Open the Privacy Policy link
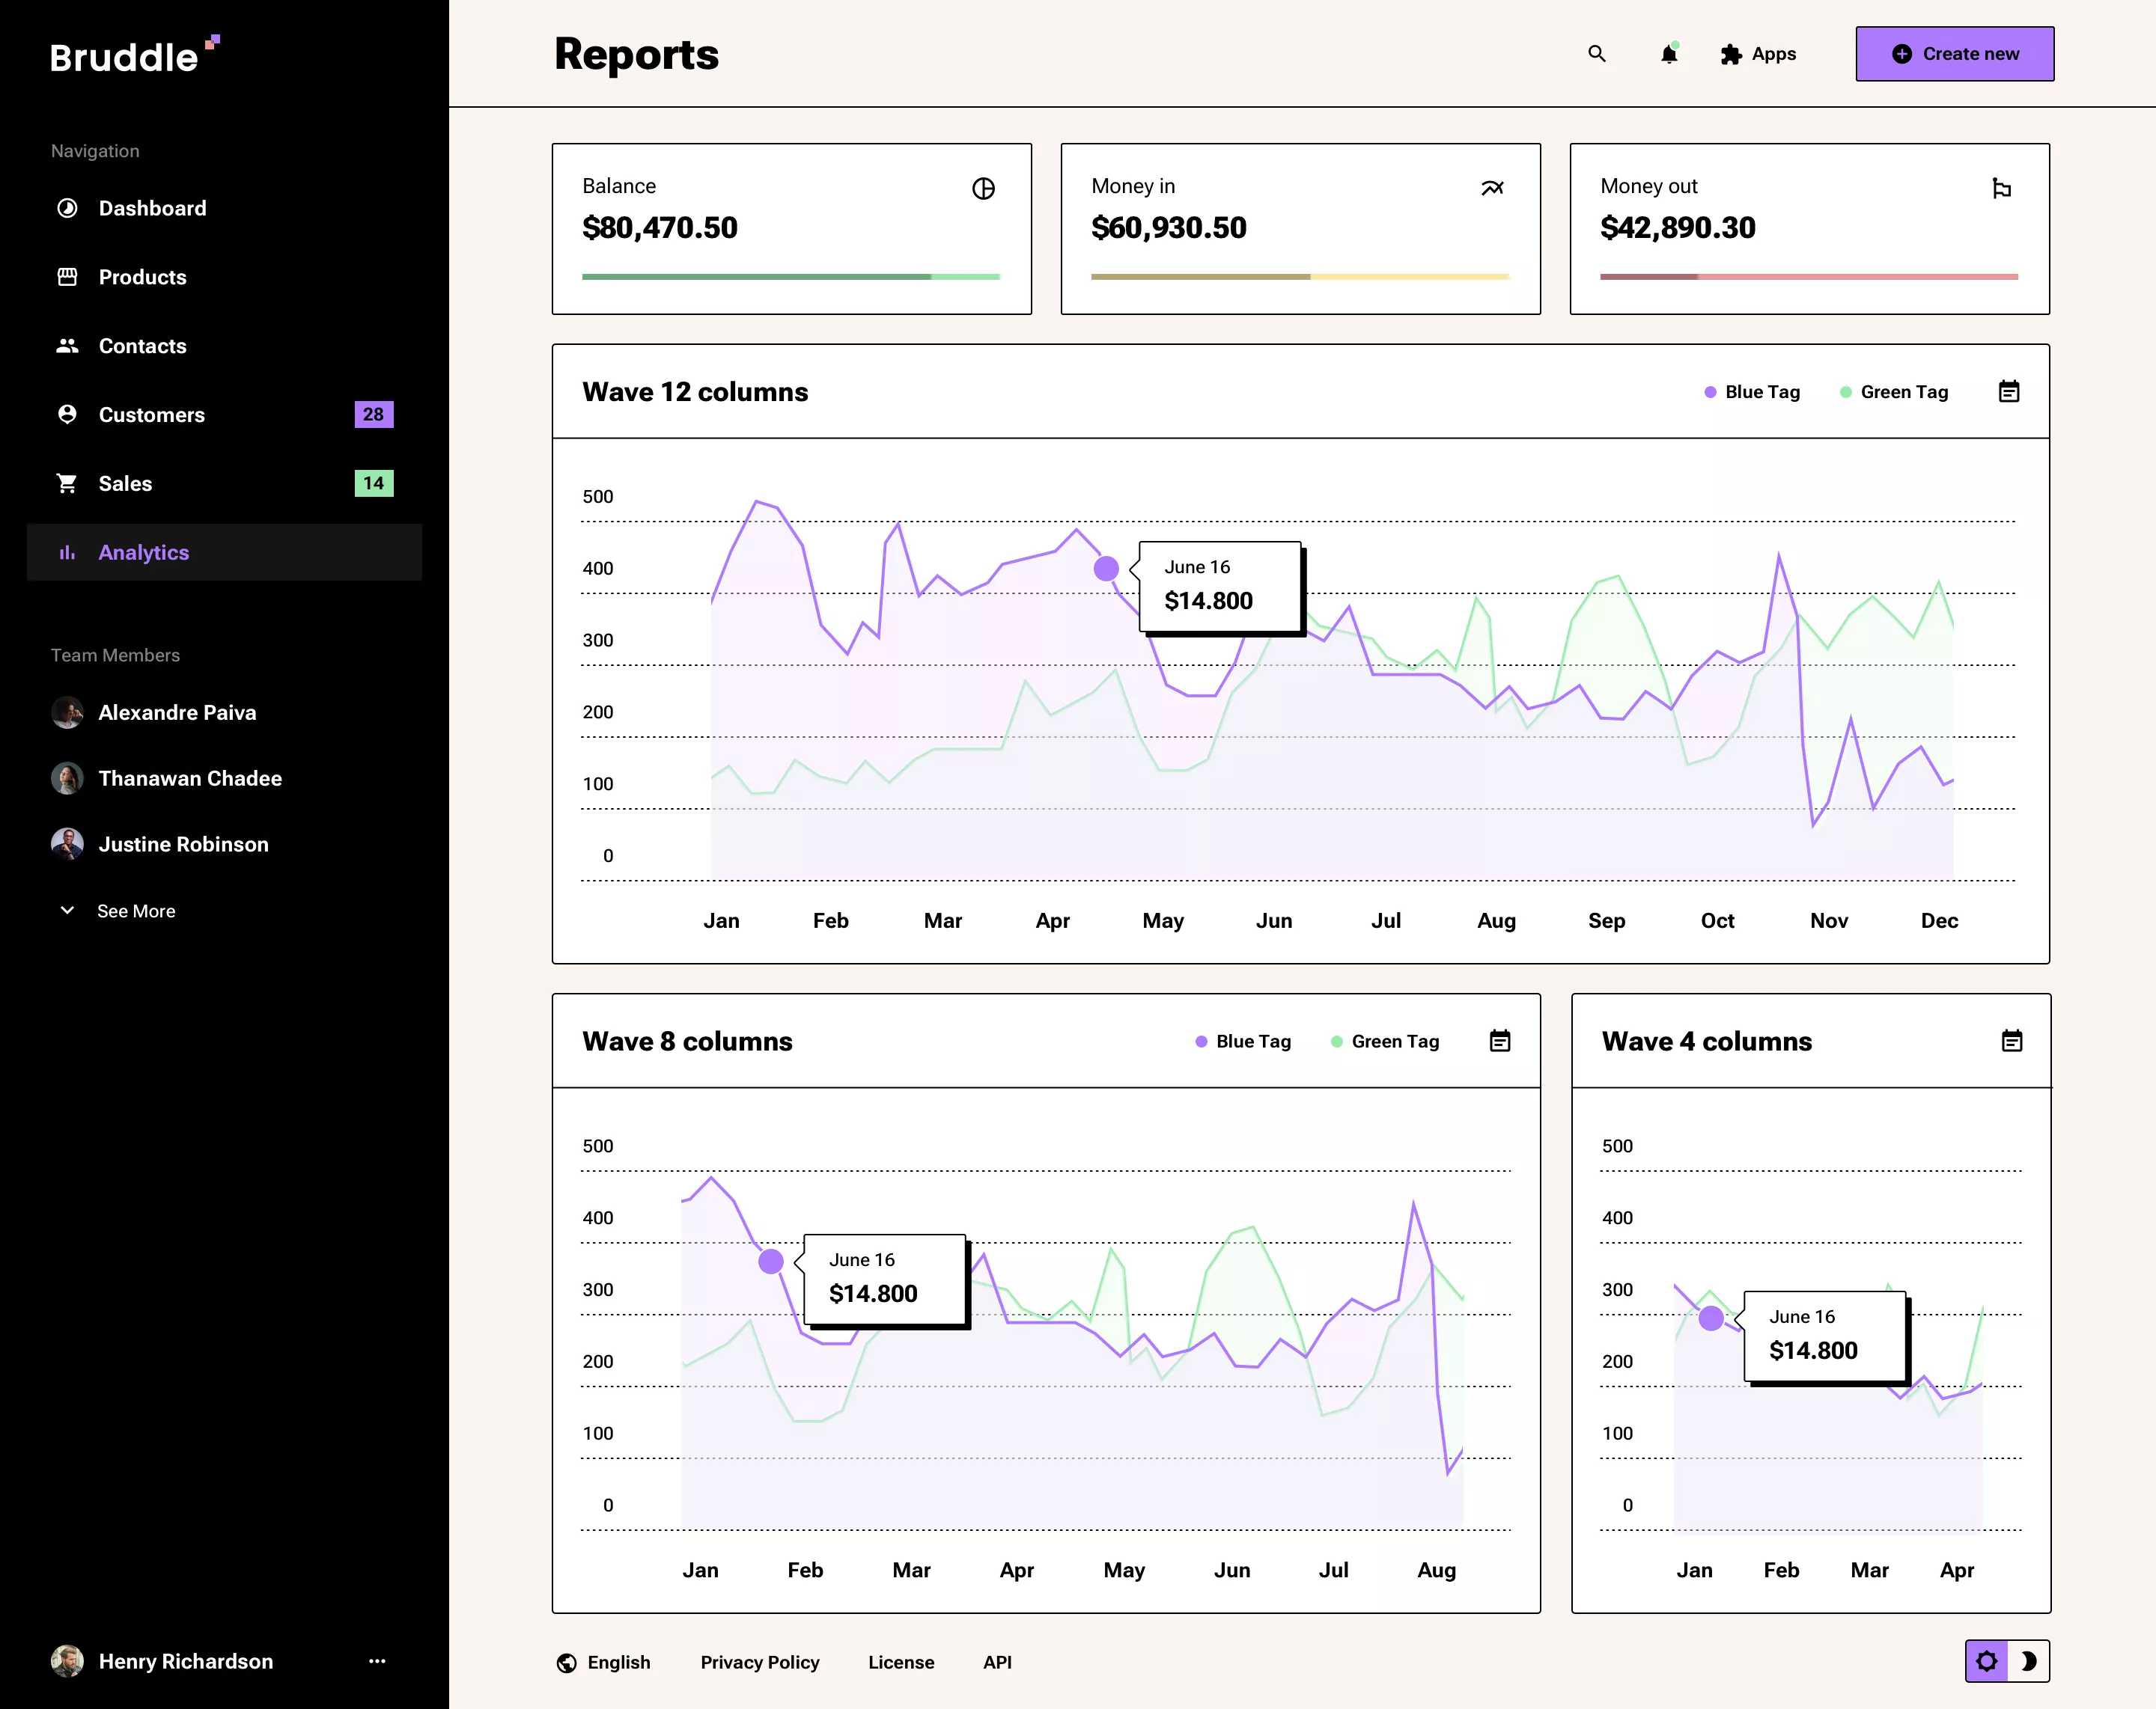 click(x=760, y=1662)
